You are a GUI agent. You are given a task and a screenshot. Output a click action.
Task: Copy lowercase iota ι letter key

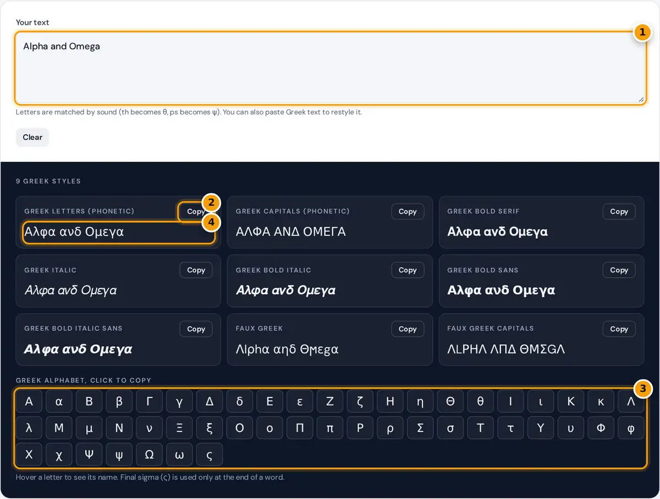541,401
